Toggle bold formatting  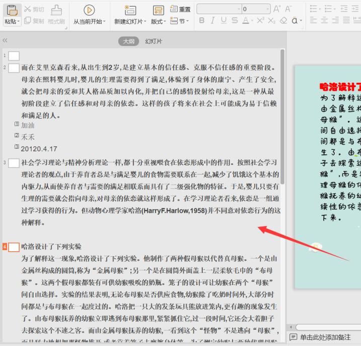point(202,21)
